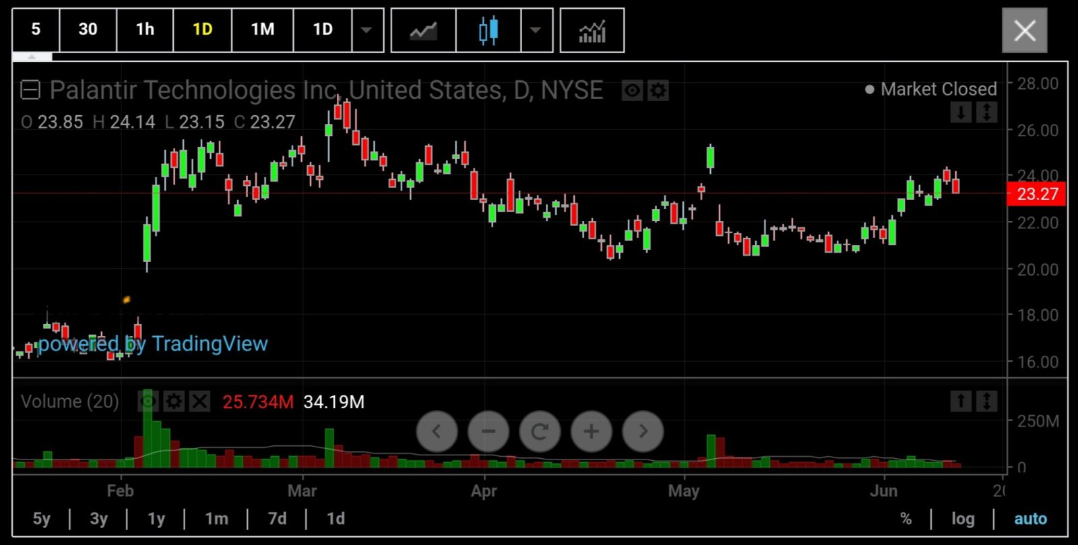Click the Volume (20) indicator title
The height and width of the screenshot is (545, 1078).
(70, 402)
